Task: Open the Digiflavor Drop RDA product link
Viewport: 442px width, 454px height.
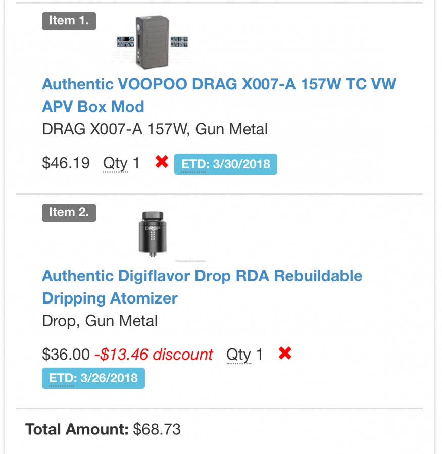Action: [x=202, y=276]
